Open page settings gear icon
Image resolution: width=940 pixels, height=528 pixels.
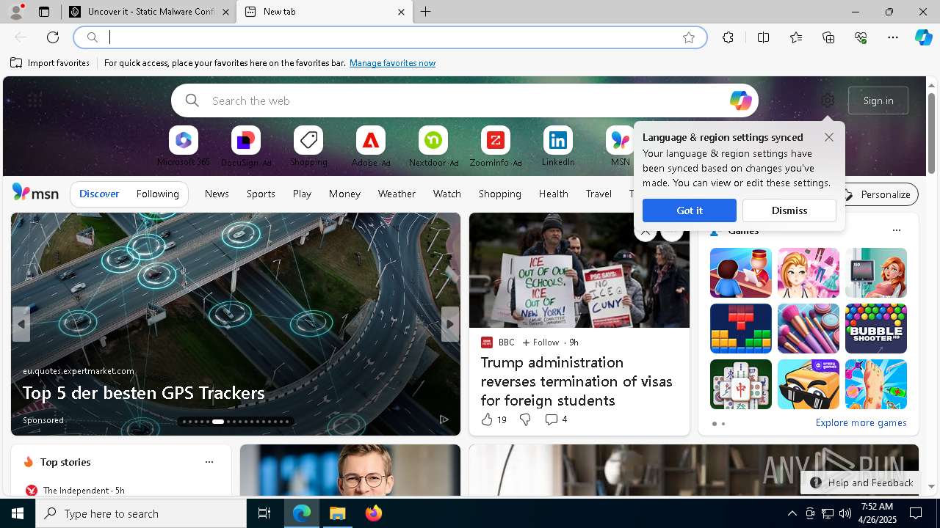pyautogui.click(x=828, y=100)
